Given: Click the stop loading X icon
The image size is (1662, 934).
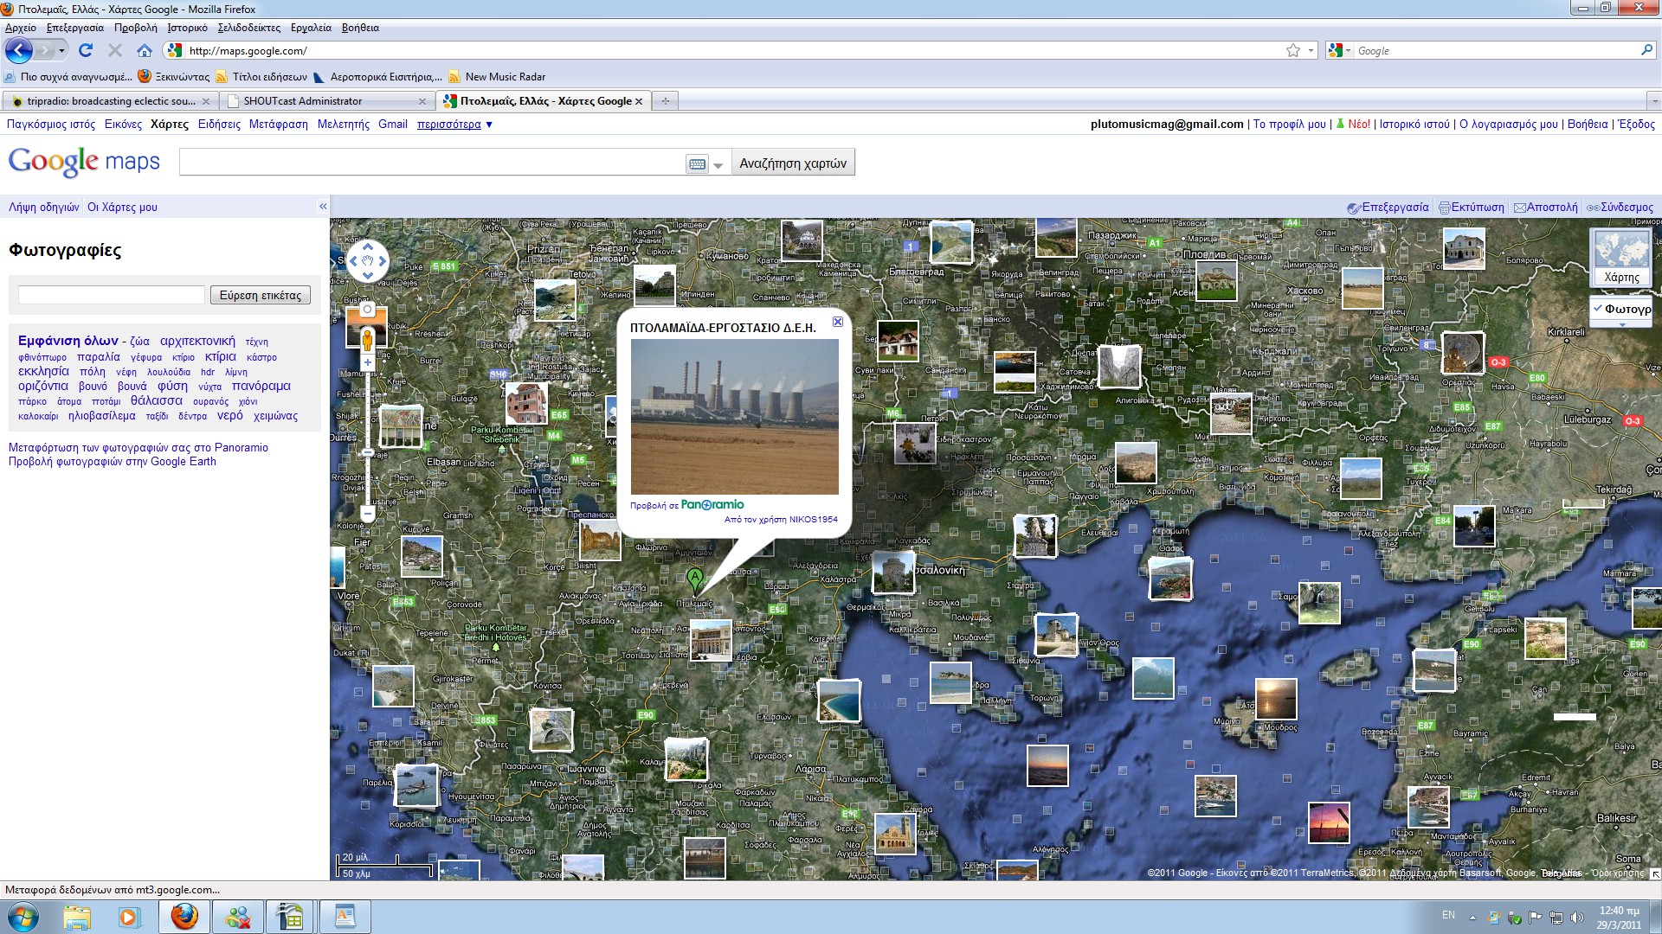Looking at the screenshot, I should click(x=114, y=51).
